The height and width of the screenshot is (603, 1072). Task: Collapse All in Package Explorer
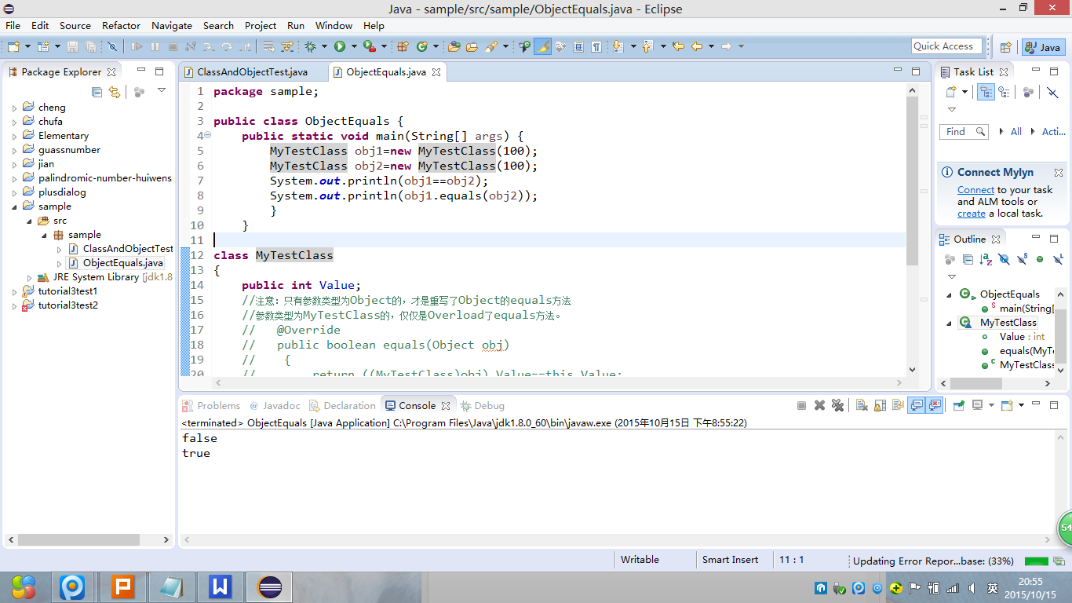click(97, 92)
